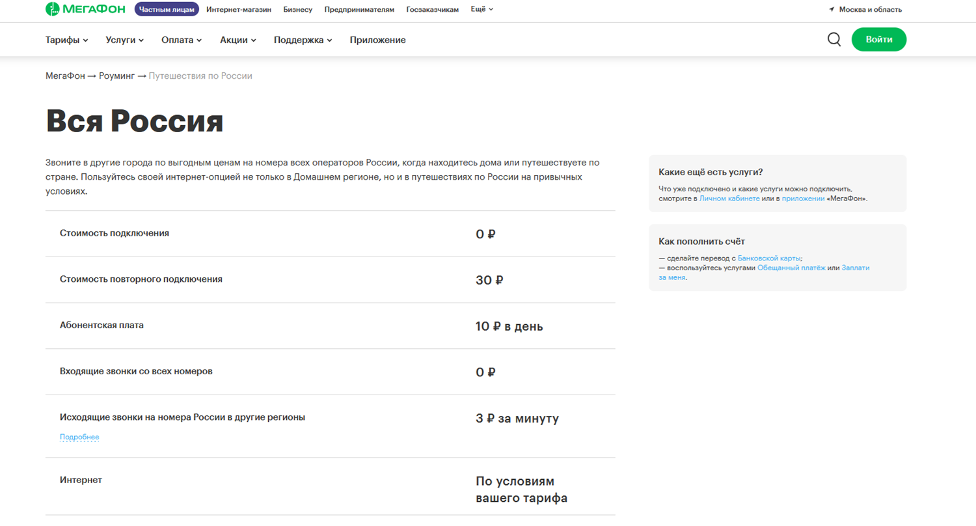Image resolution: width=976 pixels, height=526 pixels.
Task: Click Какие ещё есть услуги? heading
Action: [x=711, y=173]
